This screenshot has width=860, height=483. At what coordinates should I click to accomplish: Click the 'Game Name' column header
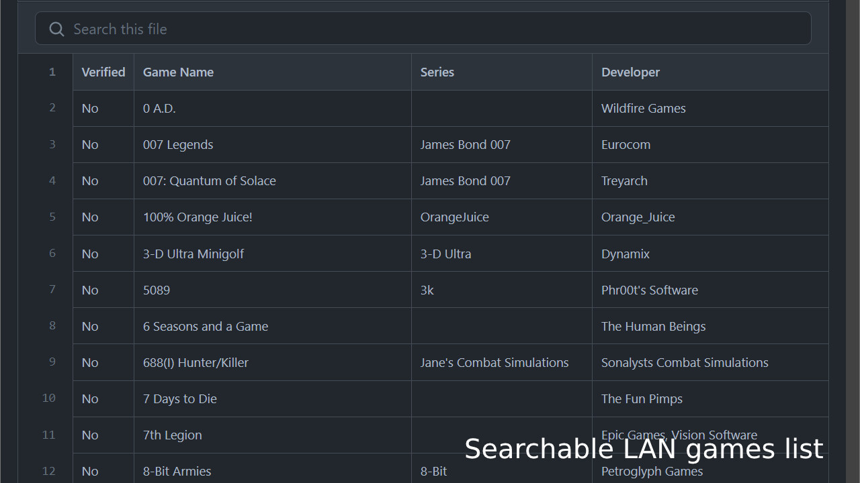click(x=178, y=72)
